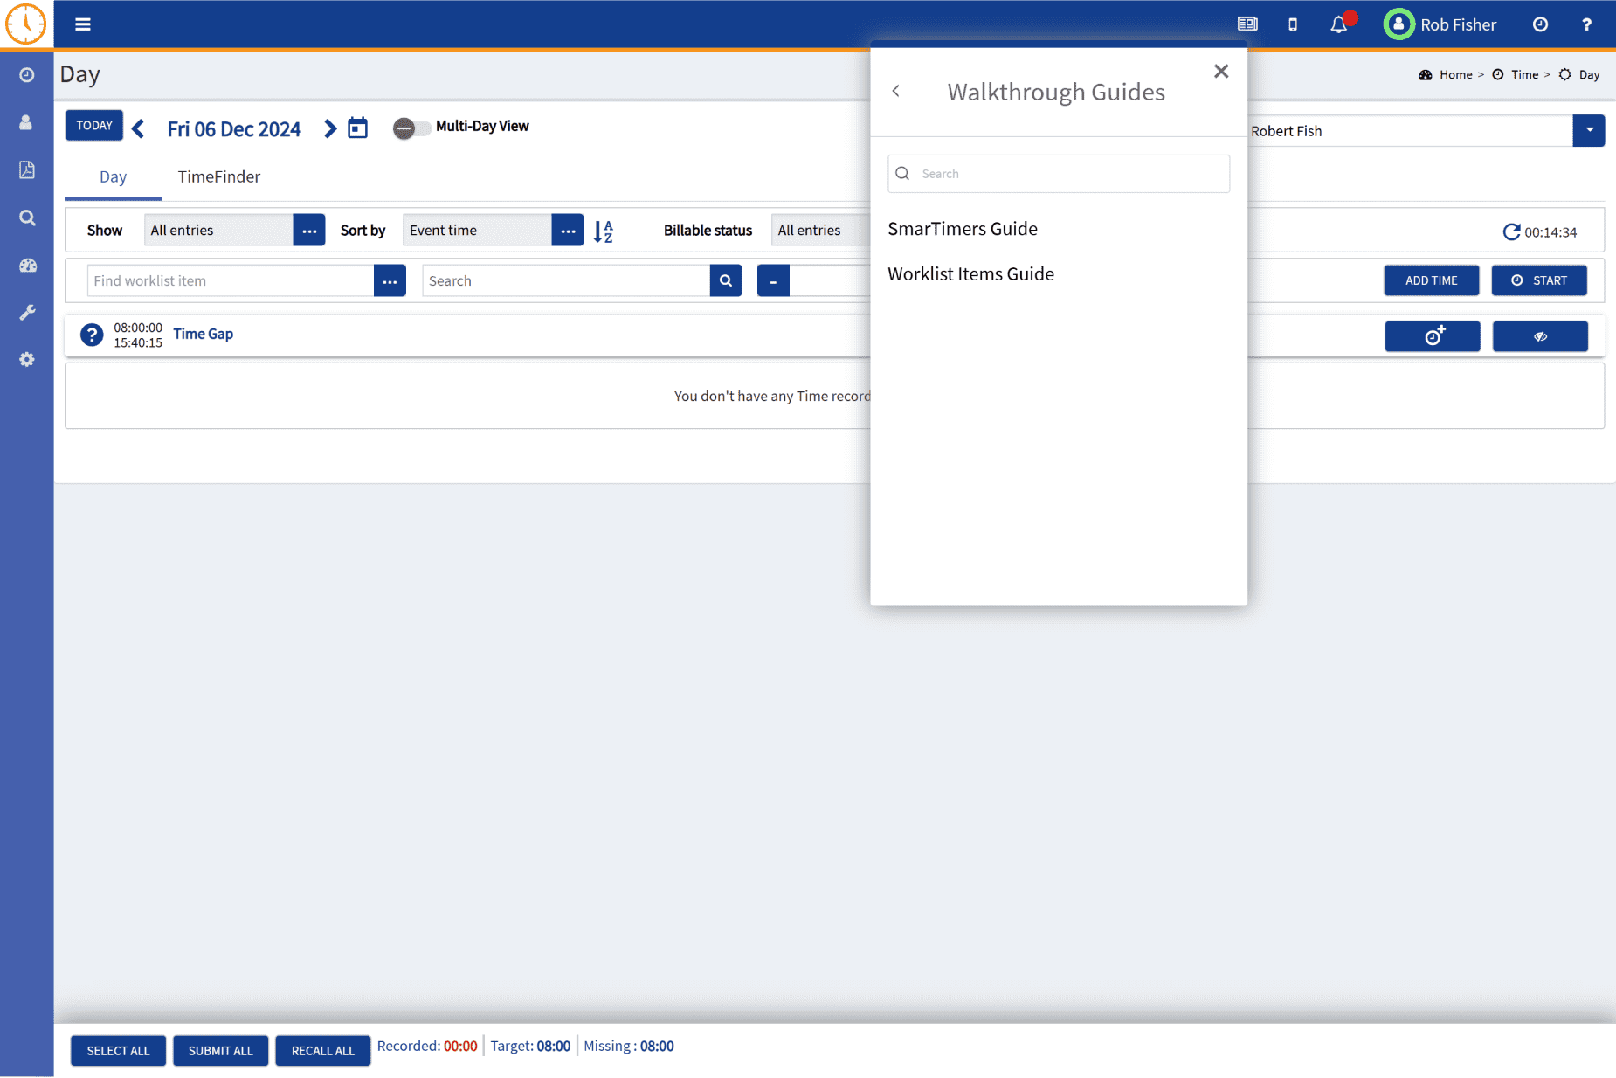Viewport: 1616px width, 1078px height.
Task: Open the notifications bell icon
Action: pyautogui.click(x=1338, y=24)
